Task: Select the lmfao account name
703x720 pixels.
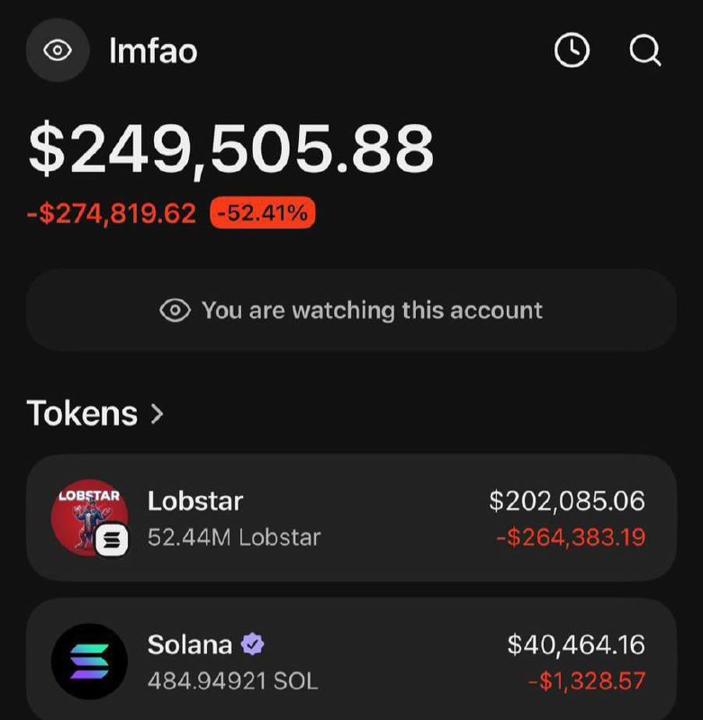Action: pos(153,50)
